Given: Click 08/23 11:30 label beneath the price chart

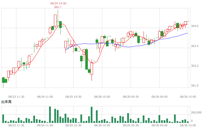Looking at the screenshot, I should click(x=16, y=97).
